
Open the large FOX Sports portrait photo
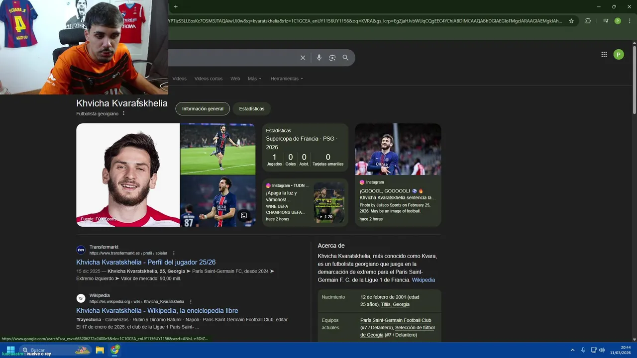128,175
